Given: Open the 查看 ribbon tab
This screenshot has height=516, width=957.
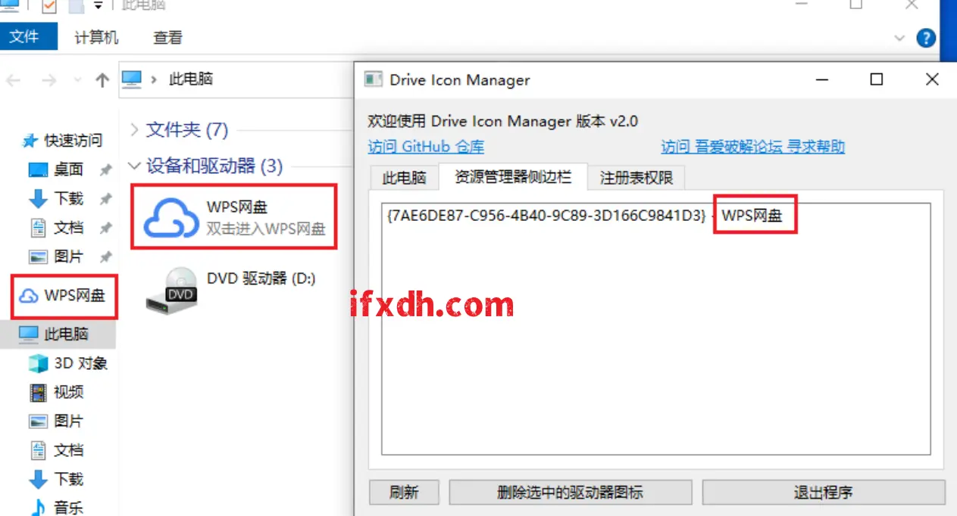Looking at the screenshot, I should (167, 37).
